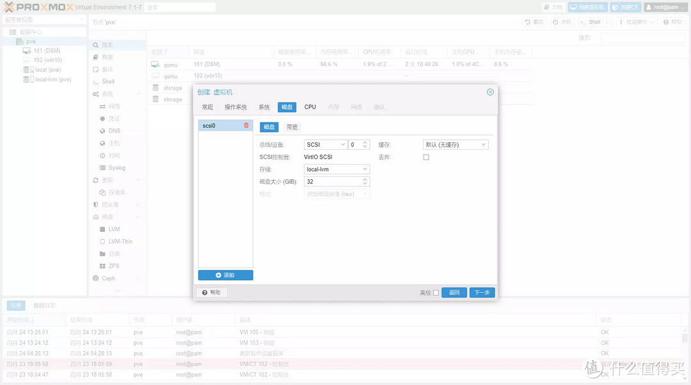Sort by the Start Time column header
Screen dimensions: 691x385
pyautogui.click(x=35, y=320)
